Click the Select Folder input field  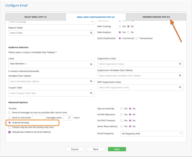click(x=51, y=33)
